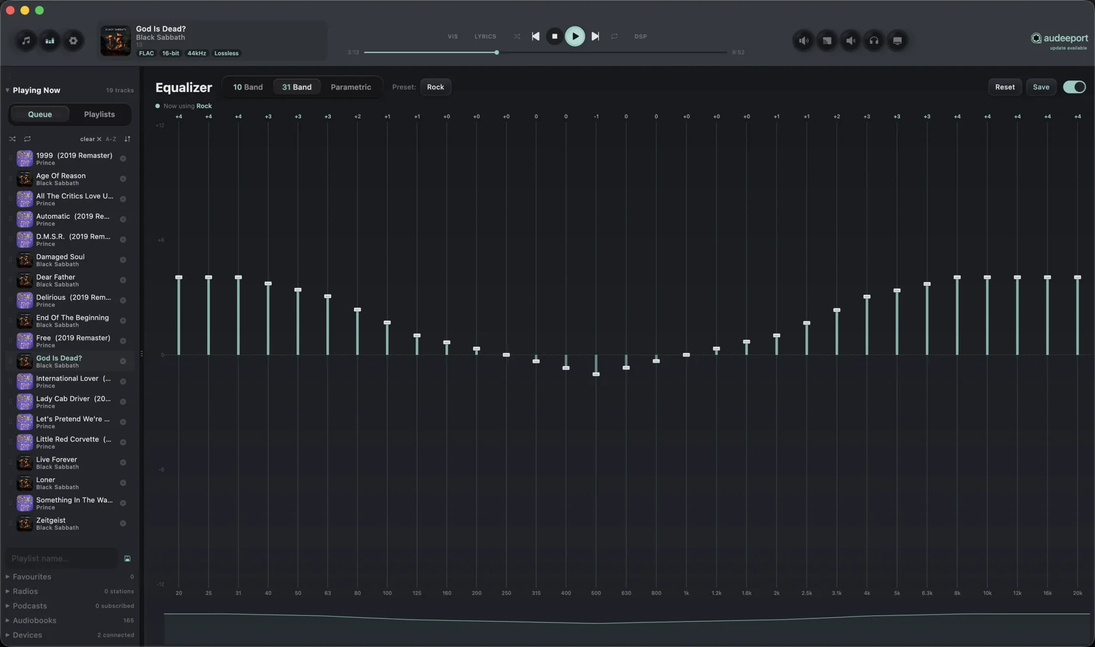Click the cast streaming icon

point(827,41)
